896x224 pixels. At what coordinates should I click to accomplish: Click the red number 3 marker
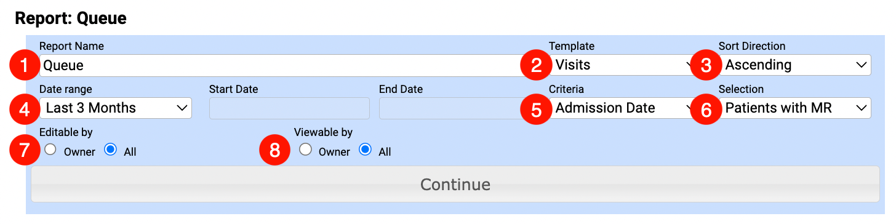pos(705,65)
